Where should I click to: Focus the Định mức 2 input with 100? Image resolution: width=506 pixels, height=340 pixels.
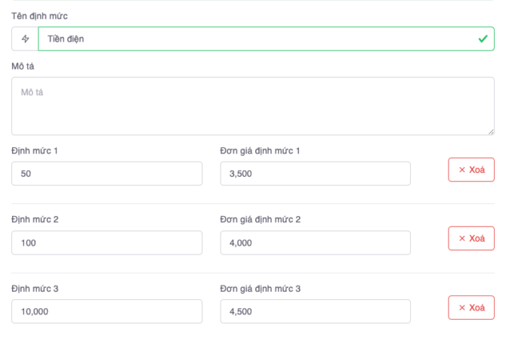(x=106, y=243)
